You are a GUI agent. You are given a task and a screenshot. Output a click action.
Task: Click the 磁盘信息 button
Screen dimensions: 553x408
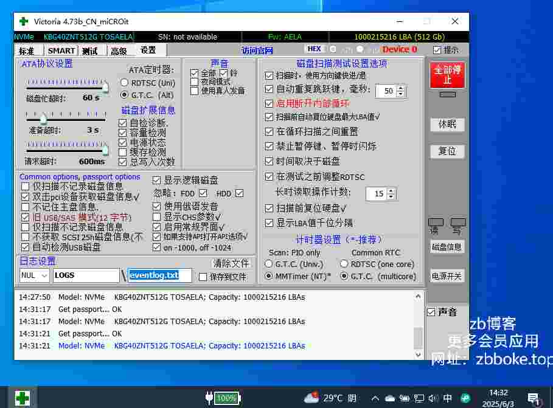tap(447, 247)
